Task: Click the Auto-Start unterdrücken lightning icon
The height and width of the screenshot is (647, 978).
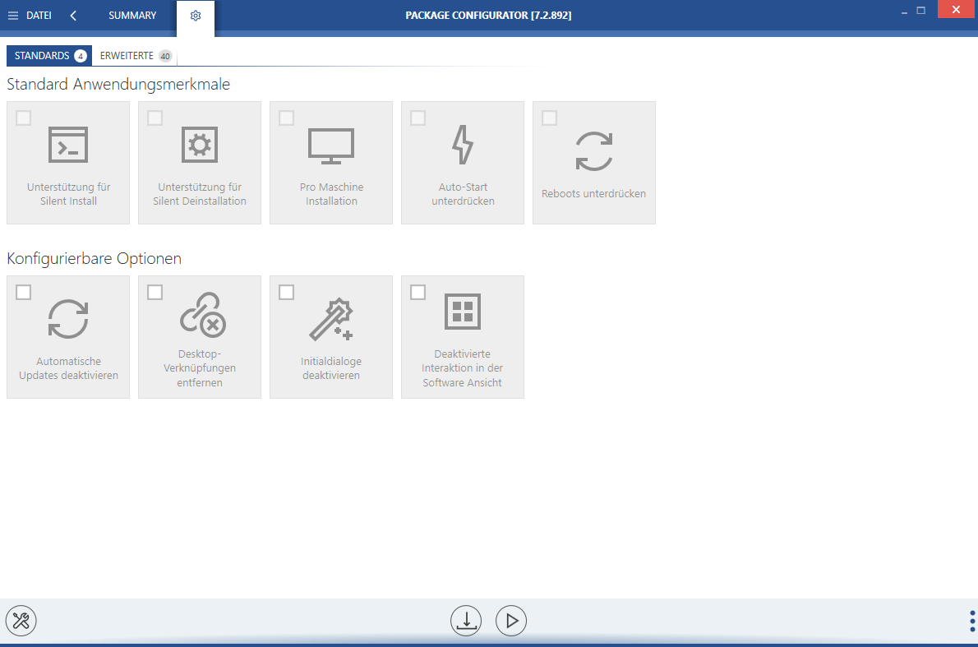Action: [x=463, y=145]
